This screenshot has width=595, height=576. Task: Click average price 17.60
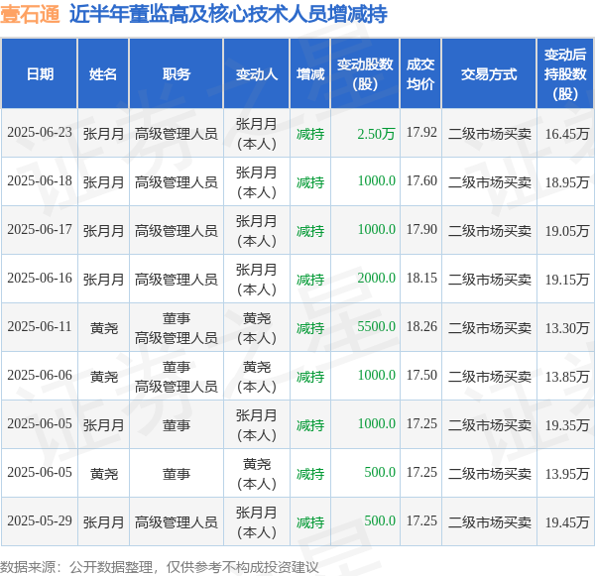421,181
